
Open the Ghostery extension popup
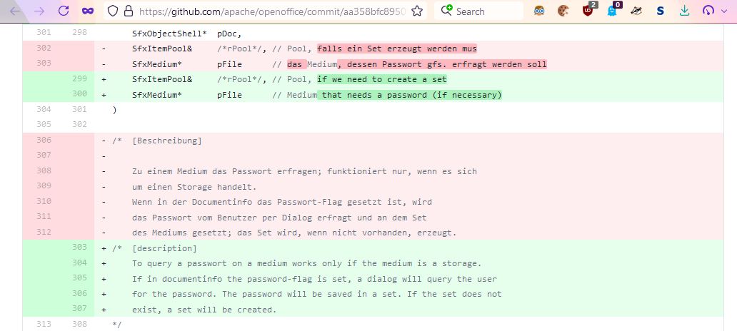point(613,11)
